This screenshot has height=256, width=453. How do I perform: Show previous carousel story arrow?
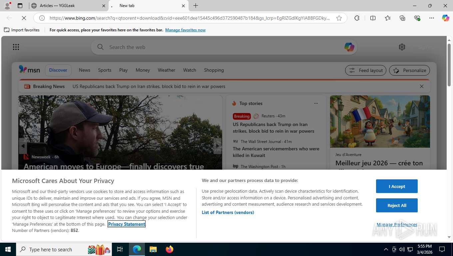click(x=23, y=146)
